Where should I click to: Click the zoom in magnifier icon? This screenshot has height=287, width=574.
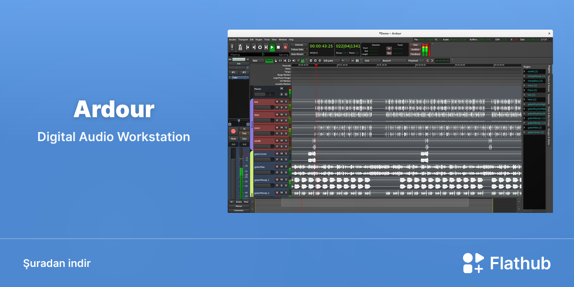[x=315, y=61]
